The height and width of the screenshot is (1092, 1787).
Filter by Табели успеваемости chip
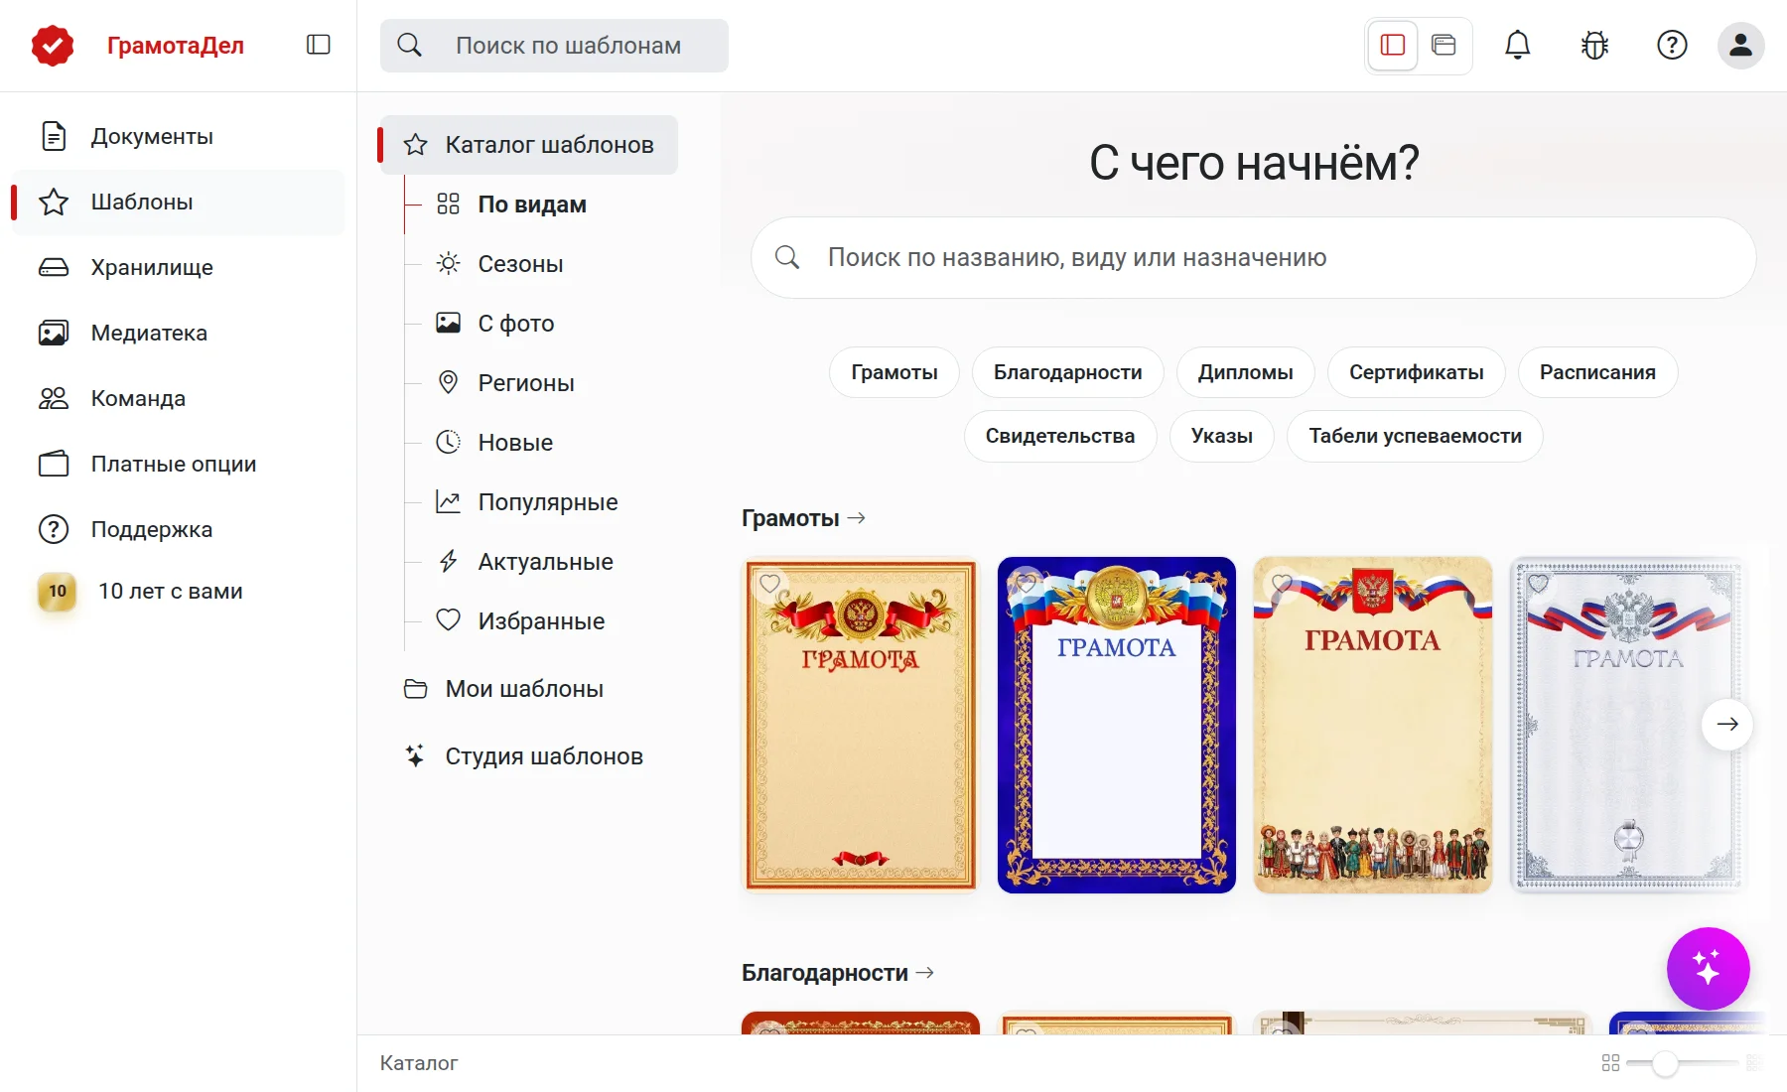pyautogui.click(x=1416, y=436)
